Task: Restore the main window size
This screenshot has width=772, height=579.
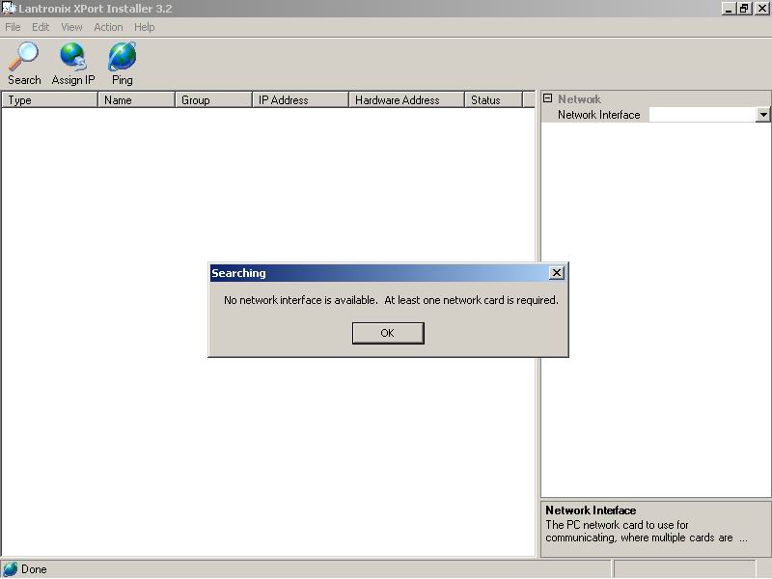Action: click(x=744, y=8)
